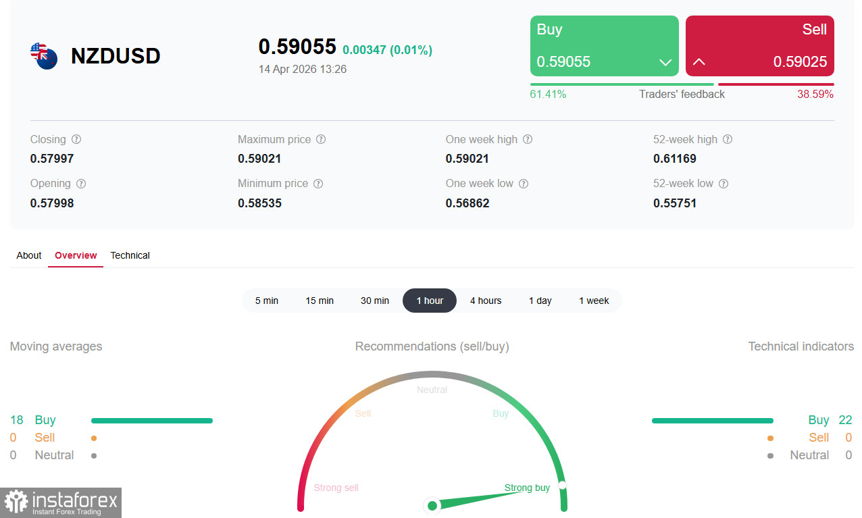862x518 pixels.
Task: Expand the Sell button up chevron
Action: [699, 62]
